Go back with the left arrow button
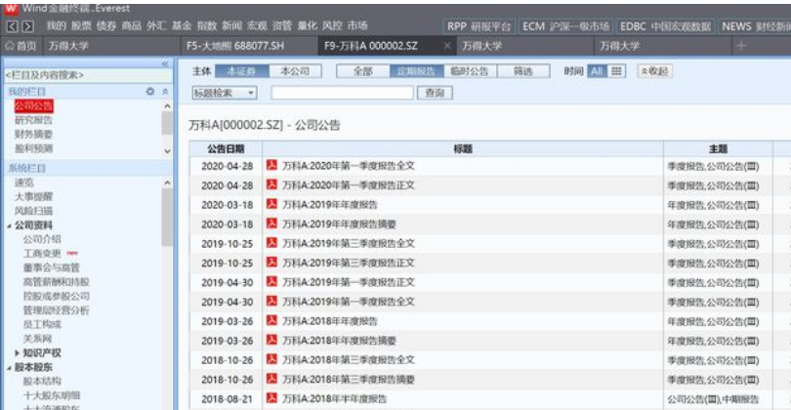791x410 pixels. [x=13, y=26]
